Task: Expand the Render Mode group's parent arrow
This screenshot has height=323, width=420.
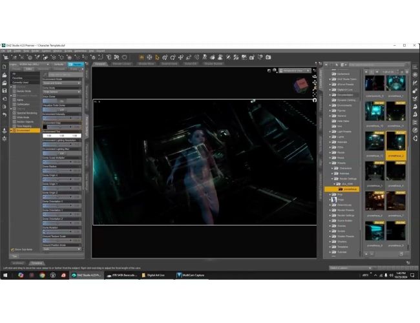Action: 11,87
